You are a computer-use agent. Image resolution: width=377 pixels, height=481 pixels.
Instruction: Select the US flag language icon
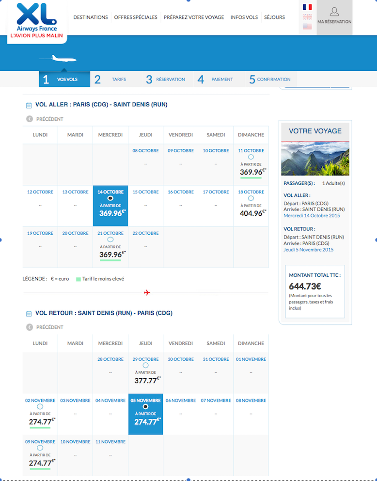pyautogui.click(x=307, y=27)
